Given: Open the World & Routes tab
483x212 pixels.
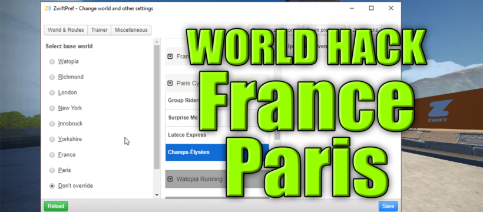Looking at the screenshot, I should [66, 30].
